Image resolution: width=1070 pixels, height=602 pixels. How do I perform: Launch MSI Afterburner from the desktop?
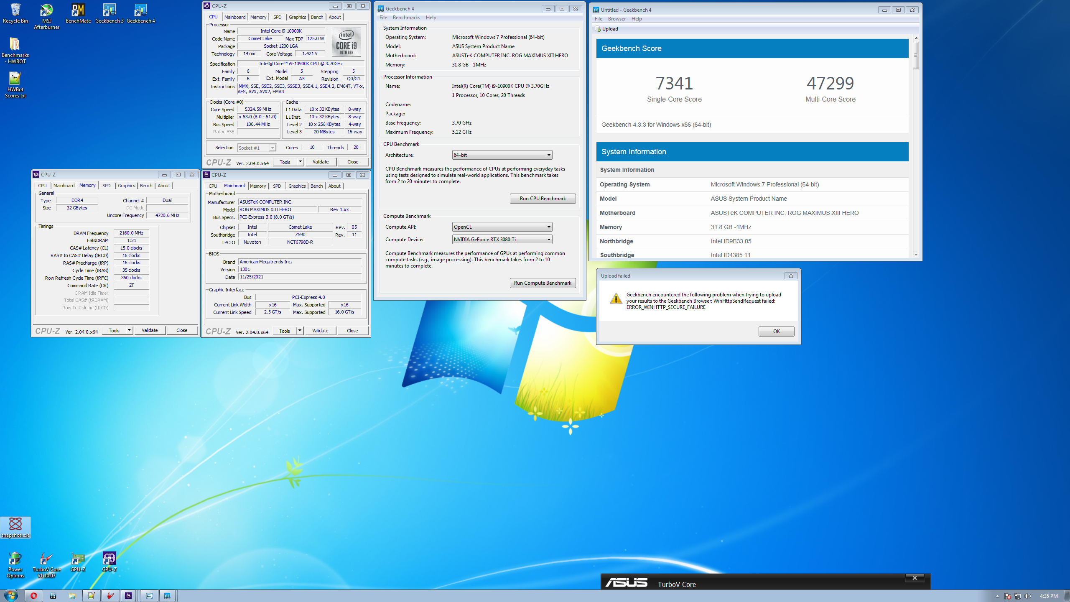46,17
